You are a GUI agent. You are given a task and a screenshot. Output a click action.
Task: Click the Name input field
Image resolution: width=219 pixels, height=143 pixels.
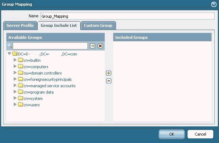pyautogui.click(x=127, y=16)
